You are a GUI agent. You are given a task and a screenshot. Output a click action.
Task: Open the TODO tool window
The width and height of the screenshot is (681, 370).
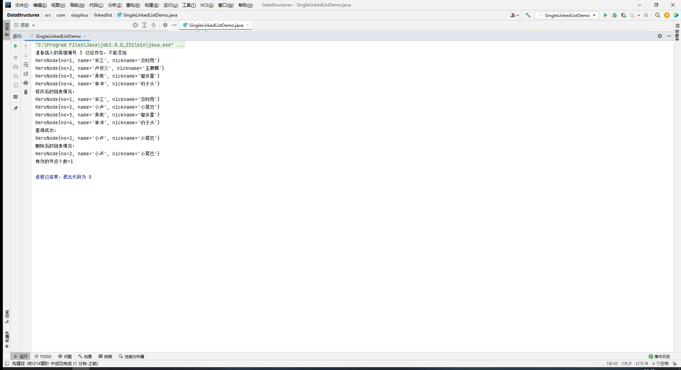[x=43, y=356]
